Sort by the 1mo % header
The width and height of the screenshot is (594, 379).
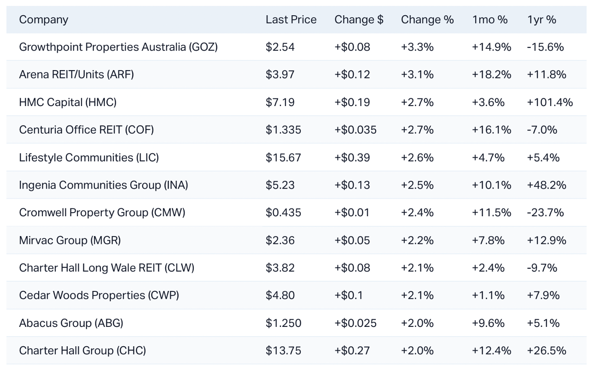click(x=489, y=20)
